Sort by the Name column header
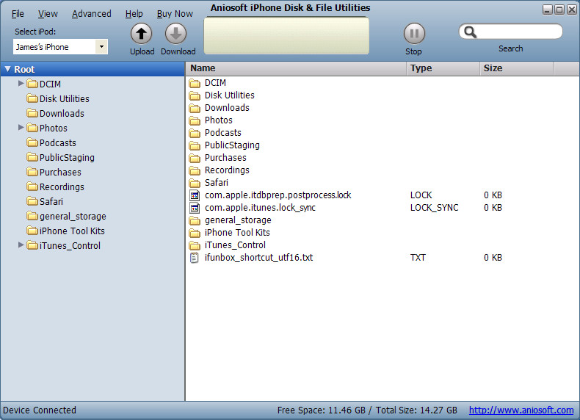Viewport: 580px width, 420px height. pos(296,68)
